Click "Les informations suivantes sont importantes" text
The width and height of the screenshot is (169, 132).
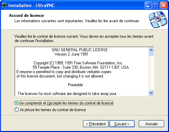tap(77, 21)
